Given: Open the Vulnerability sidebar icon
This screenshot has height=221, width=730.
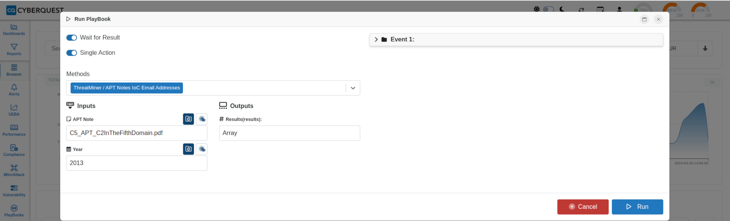Looking at the screenshot, I should click(x=14, y=188).
